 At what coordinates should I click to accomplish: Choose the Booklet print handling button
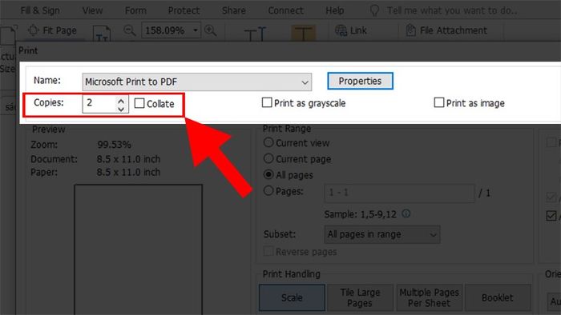click(x=498, y=297)
